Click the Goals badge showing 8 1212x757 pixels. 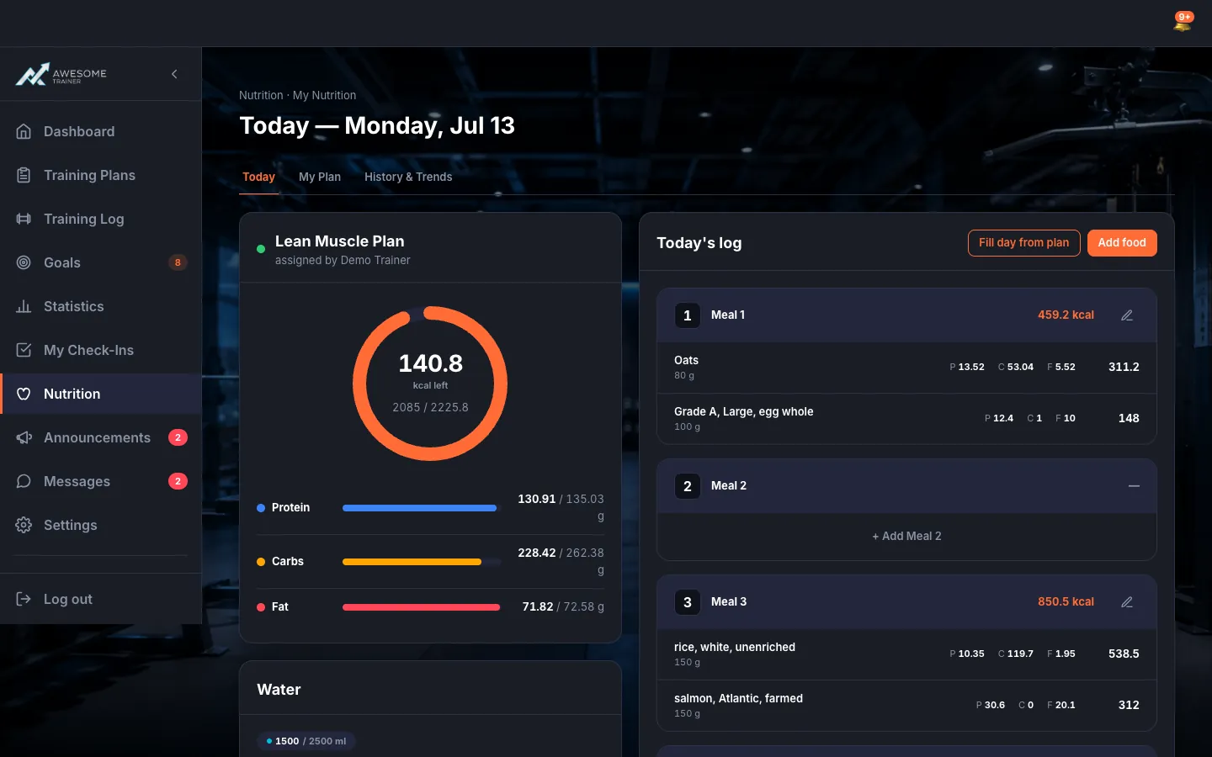coord(178,262)
